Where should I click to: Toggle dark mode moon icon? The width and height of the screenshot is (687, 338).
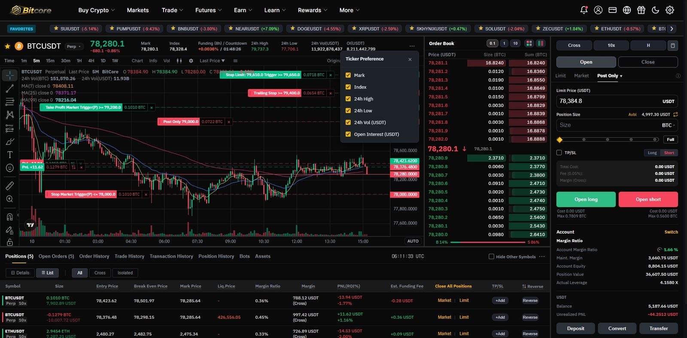tap(655, 10)
